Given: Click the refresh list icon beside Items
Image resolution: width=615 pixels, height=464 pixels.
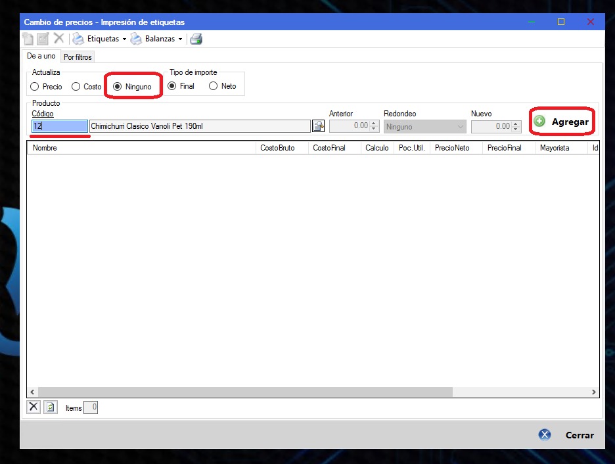Looking at the screenshot, I should point(51,407).
